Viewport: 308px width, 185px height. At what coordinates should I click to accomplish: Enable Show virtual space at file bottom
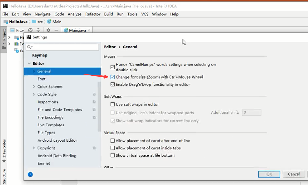(113, 155)
